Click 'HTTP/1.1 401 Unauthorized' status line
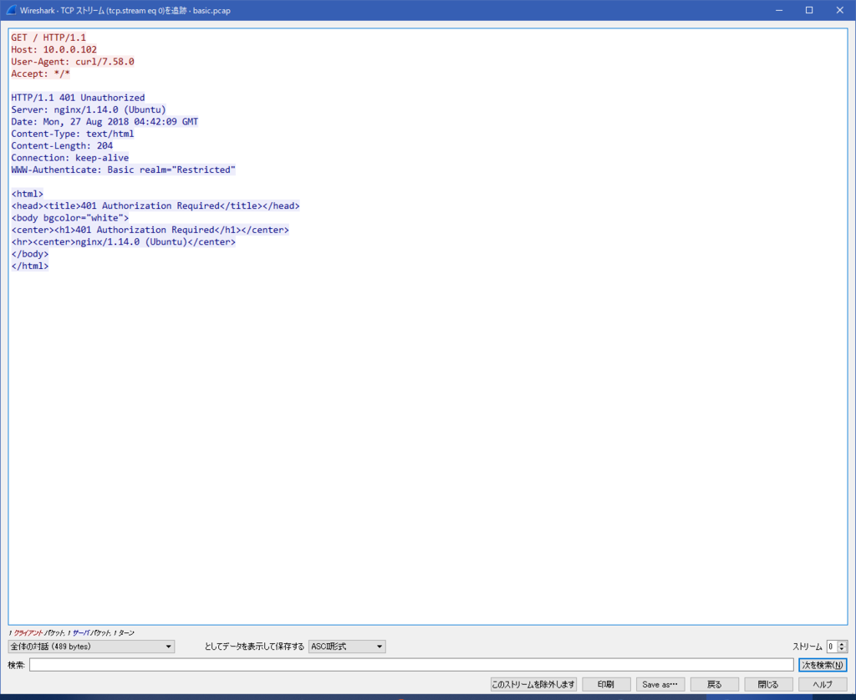Image resolution: width=856 pixels, height=700 pixels. point(78,98)
